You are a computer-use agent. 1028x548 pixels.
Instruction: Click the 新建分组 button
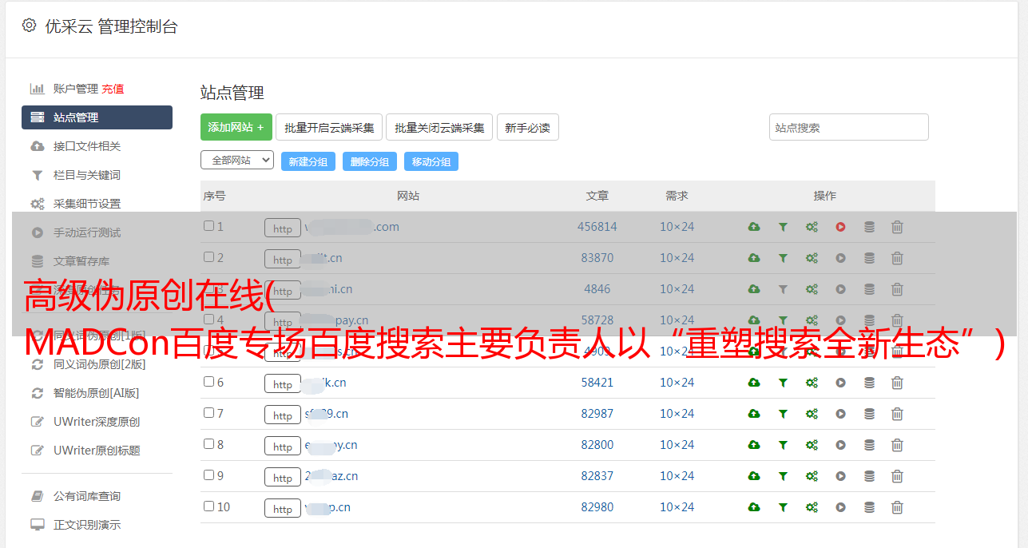(308, 161)
